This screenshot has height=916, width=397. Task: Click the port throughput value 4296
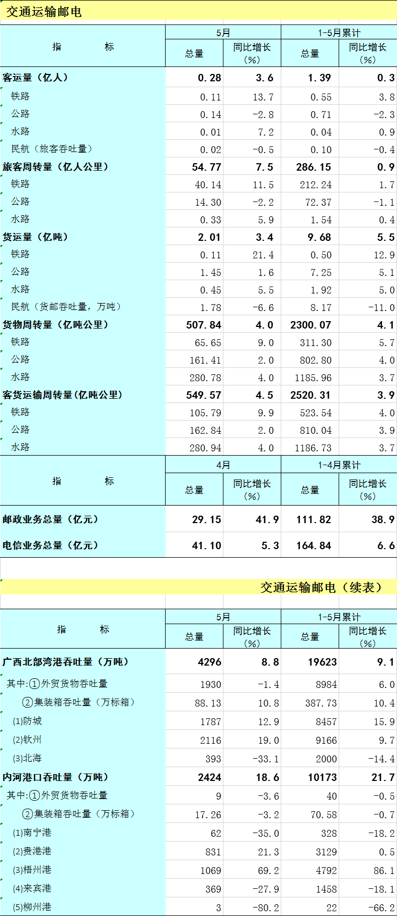coord(210,662)
